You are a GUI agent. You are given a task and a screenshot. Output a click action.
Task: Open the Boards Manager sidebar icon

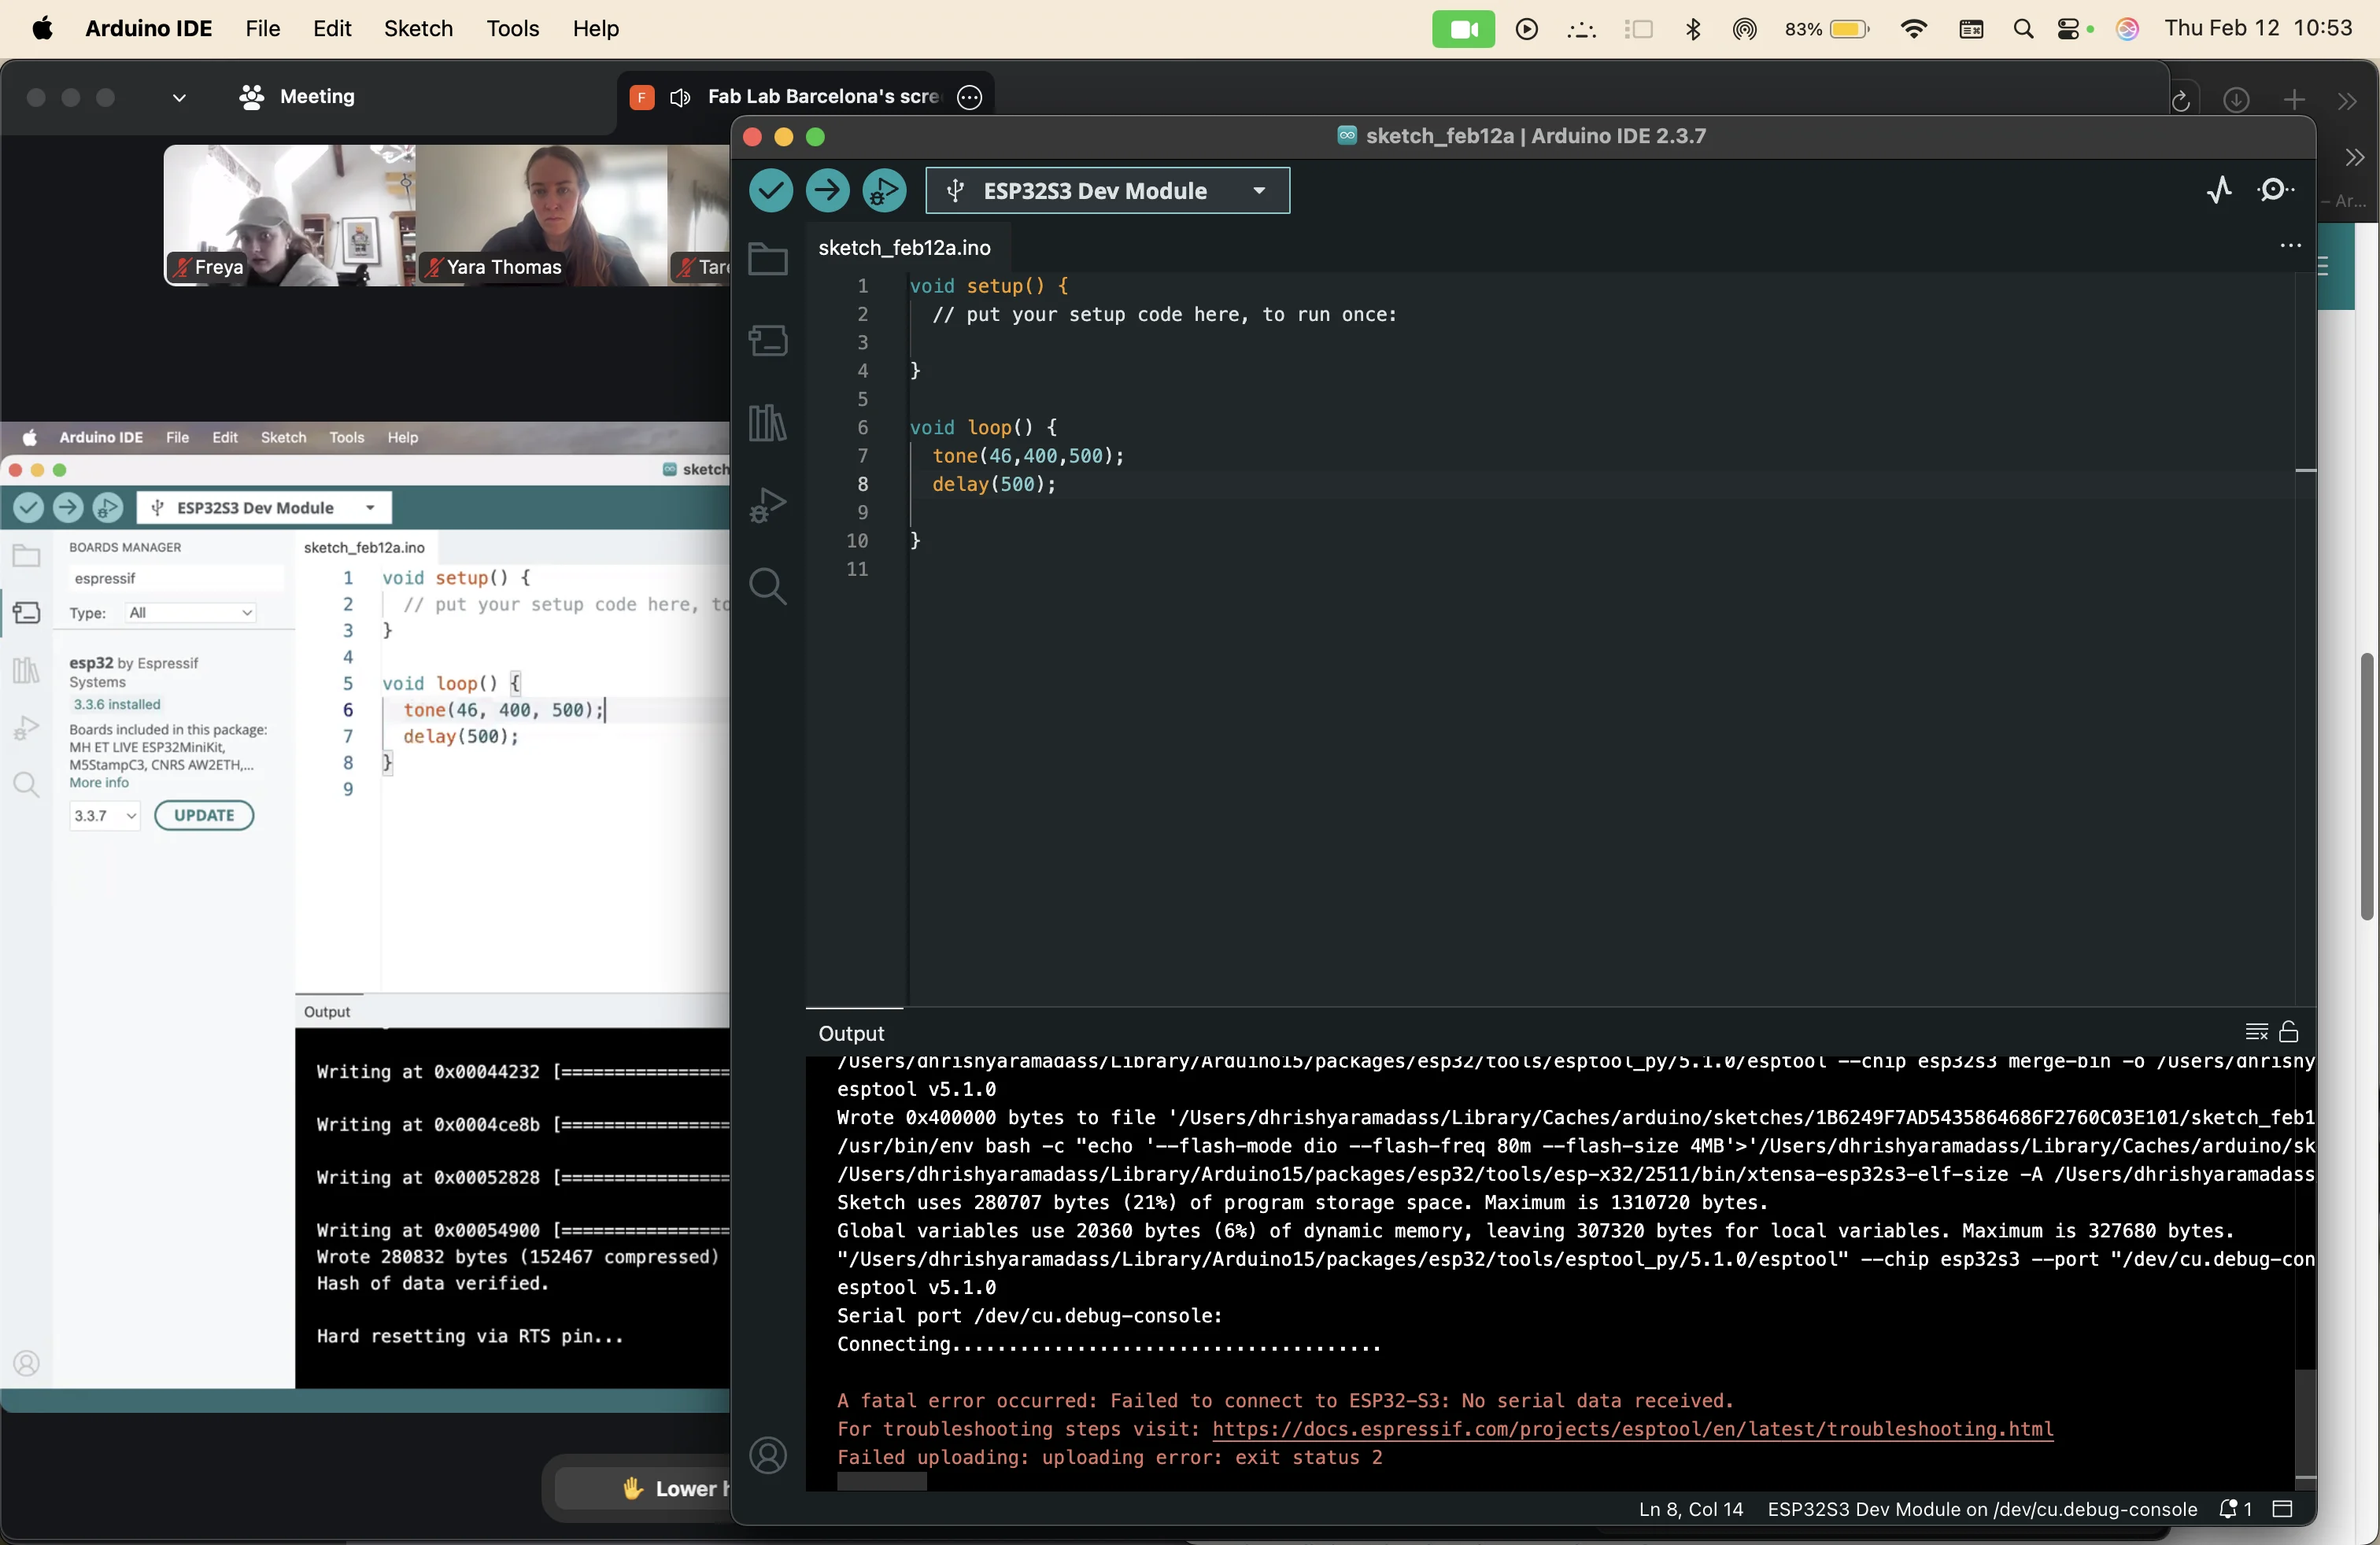767,341
